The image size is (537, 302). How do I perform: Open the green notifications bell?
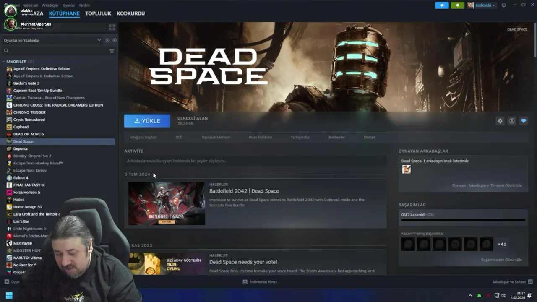click(x=457, y=5)
